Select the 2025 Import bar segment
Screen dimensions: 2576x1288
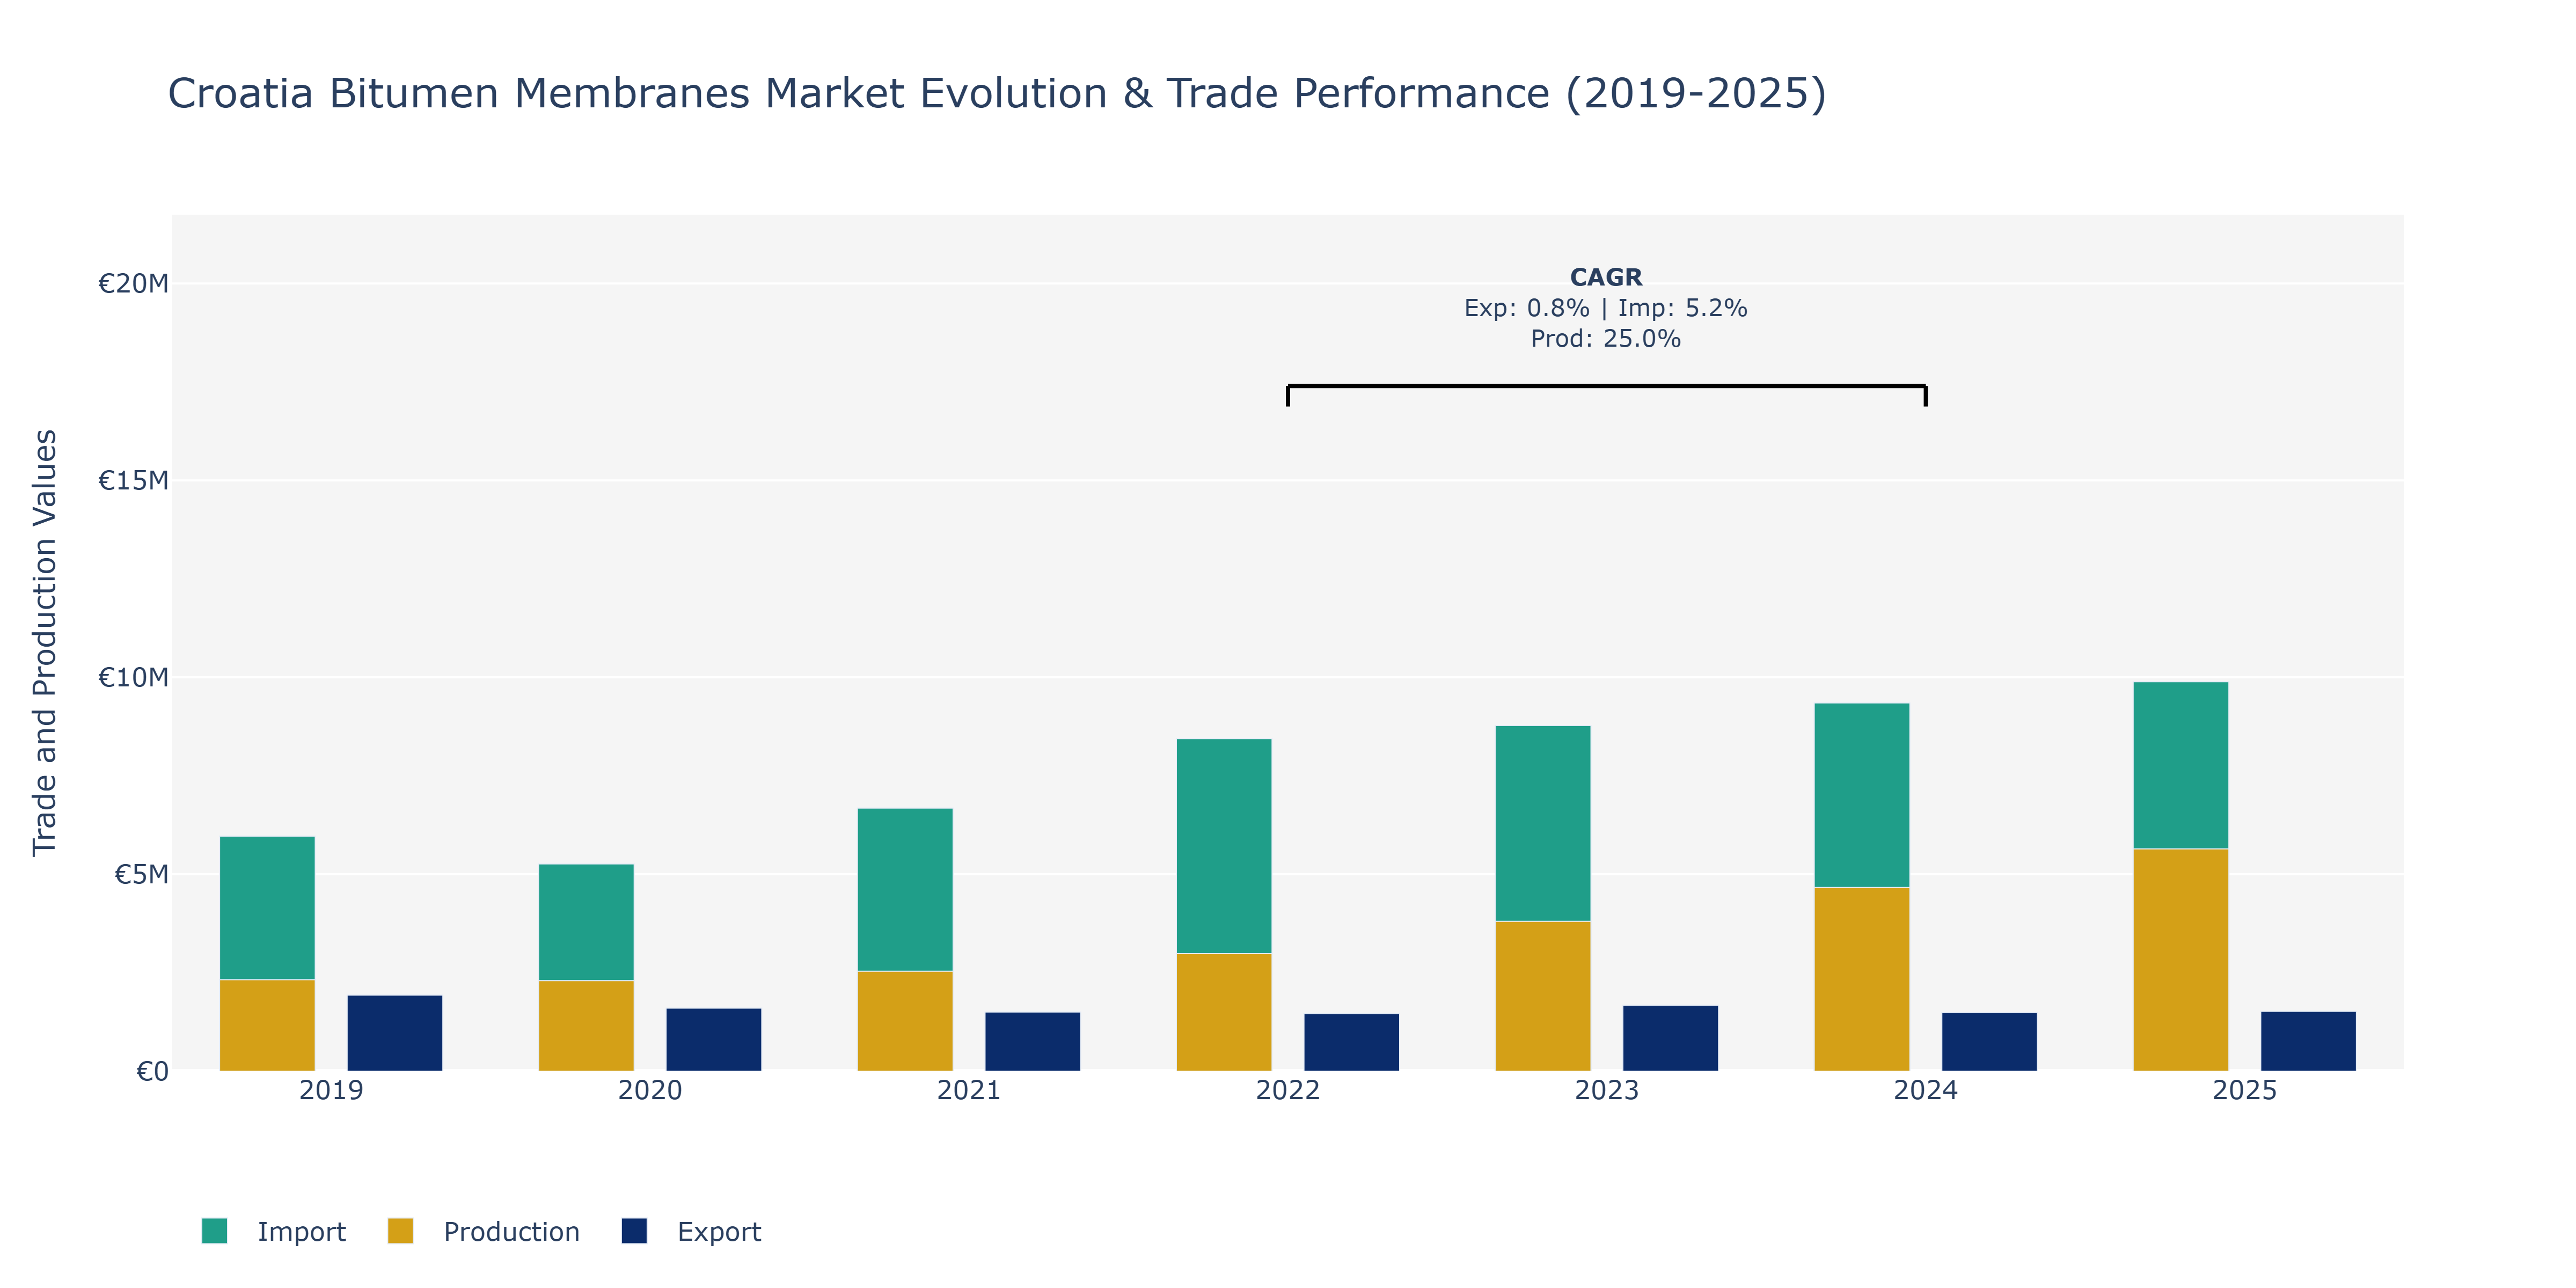click(2181, 766)
